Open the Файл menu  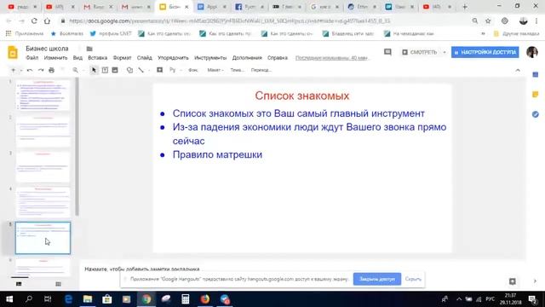[x=32, y=58]
